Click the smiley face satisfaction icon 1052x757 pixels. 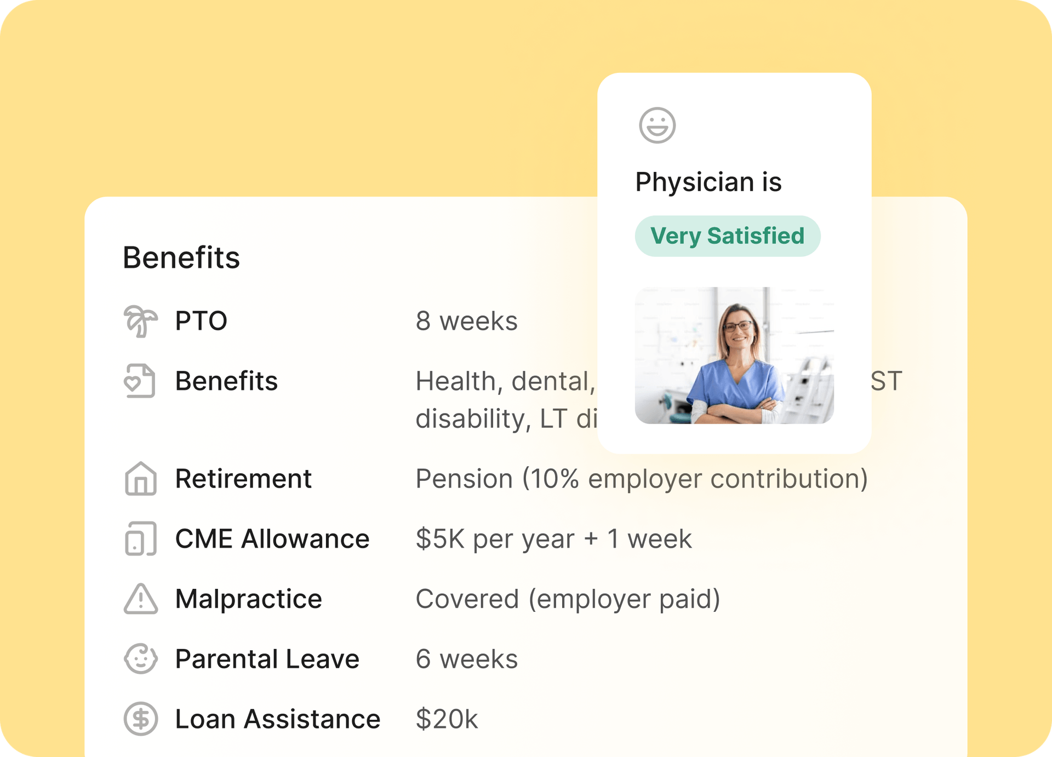pos(657,125)
